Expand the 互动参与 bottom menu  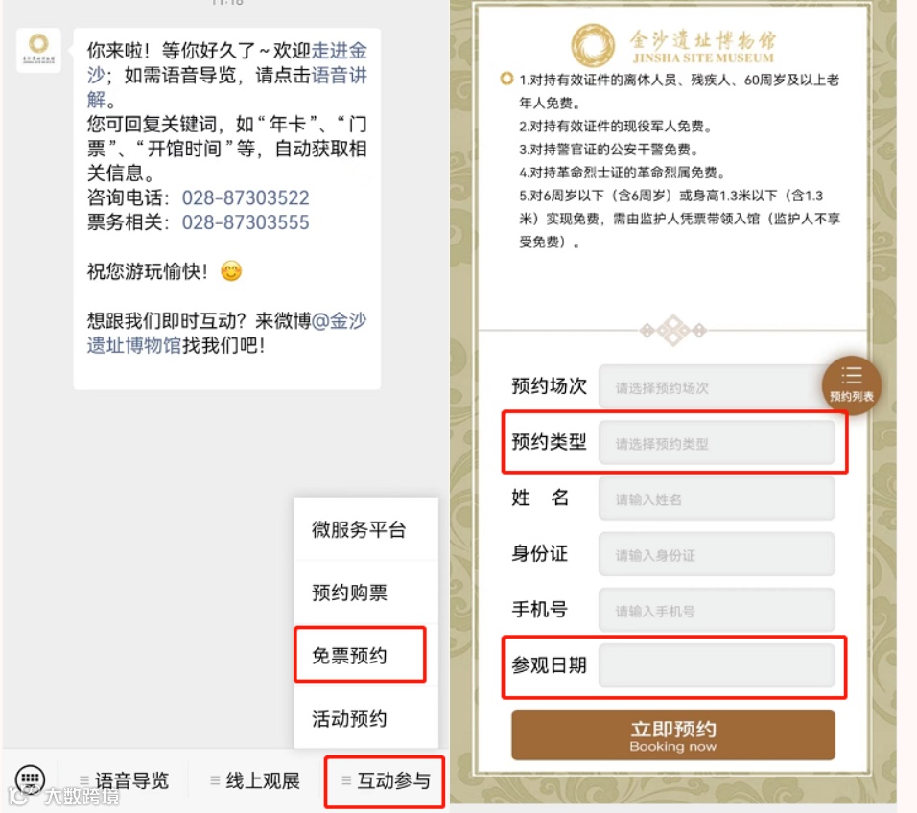386,780
